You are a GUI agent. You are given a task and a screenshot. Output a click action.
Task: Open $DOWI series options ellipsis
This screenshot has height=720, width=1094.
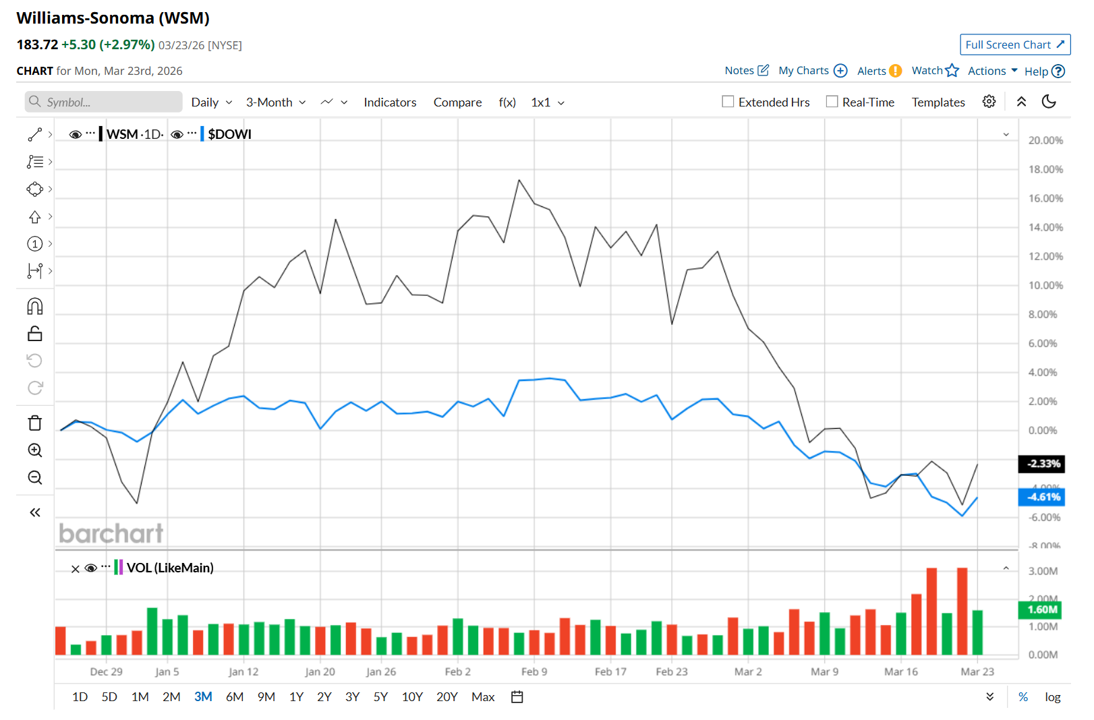pos(192,133)
